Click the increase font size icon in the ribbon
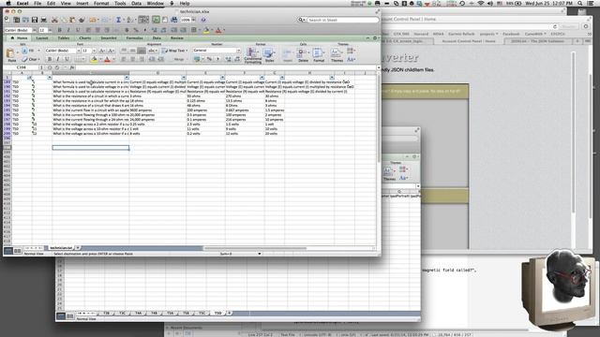Viewport: 600px width, 337px height. (x=102, y=51)
